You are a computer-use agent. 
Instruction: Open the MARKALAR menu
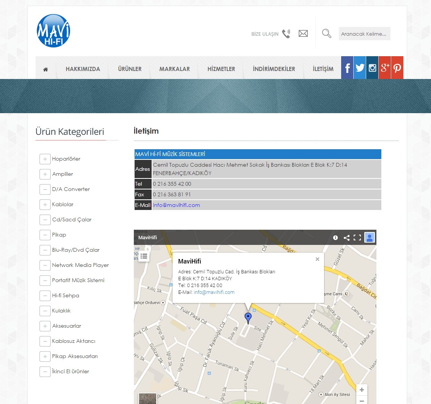click(x=174, y=69)
